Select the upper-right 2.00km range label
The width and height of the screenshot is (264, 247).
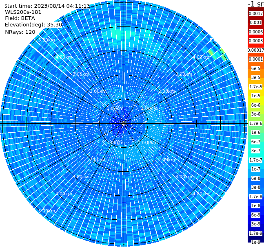(166, 91)
